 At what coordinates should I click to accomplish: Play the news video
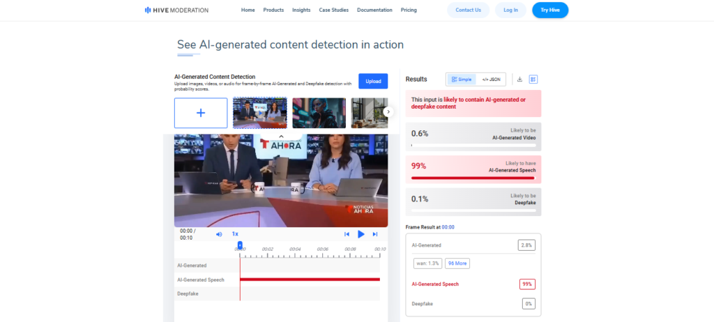[x=361, y=234]
